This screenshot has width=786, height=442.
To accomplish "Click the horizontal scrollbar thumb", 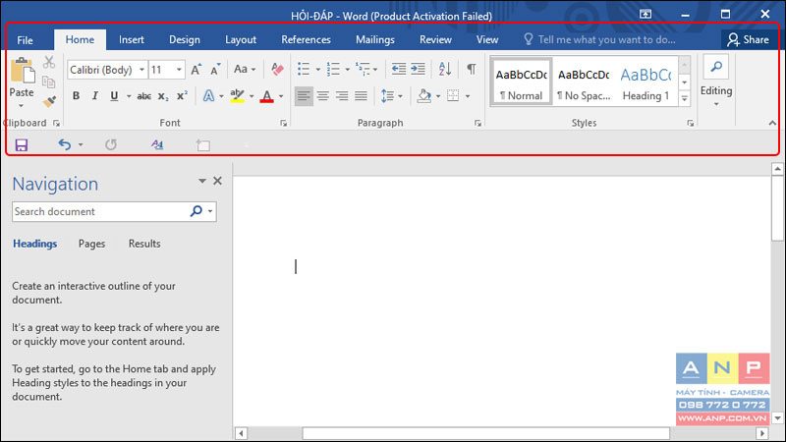I will (485, 433).
